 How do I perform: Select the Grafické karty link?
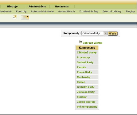pos(86,87)
